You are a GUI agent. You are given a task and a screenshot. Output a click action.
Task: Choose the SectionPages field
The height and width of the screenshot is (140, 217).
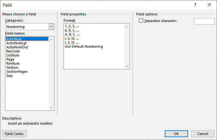(17, 72)
